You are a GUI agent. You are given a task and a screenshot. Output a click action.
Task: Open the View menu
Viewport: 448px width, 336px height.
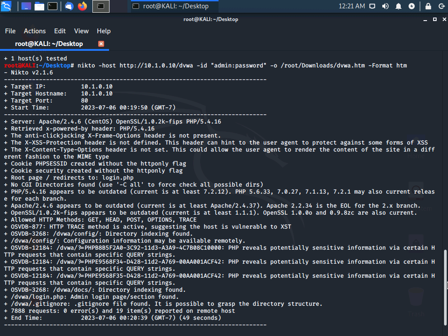coord(81,31)
